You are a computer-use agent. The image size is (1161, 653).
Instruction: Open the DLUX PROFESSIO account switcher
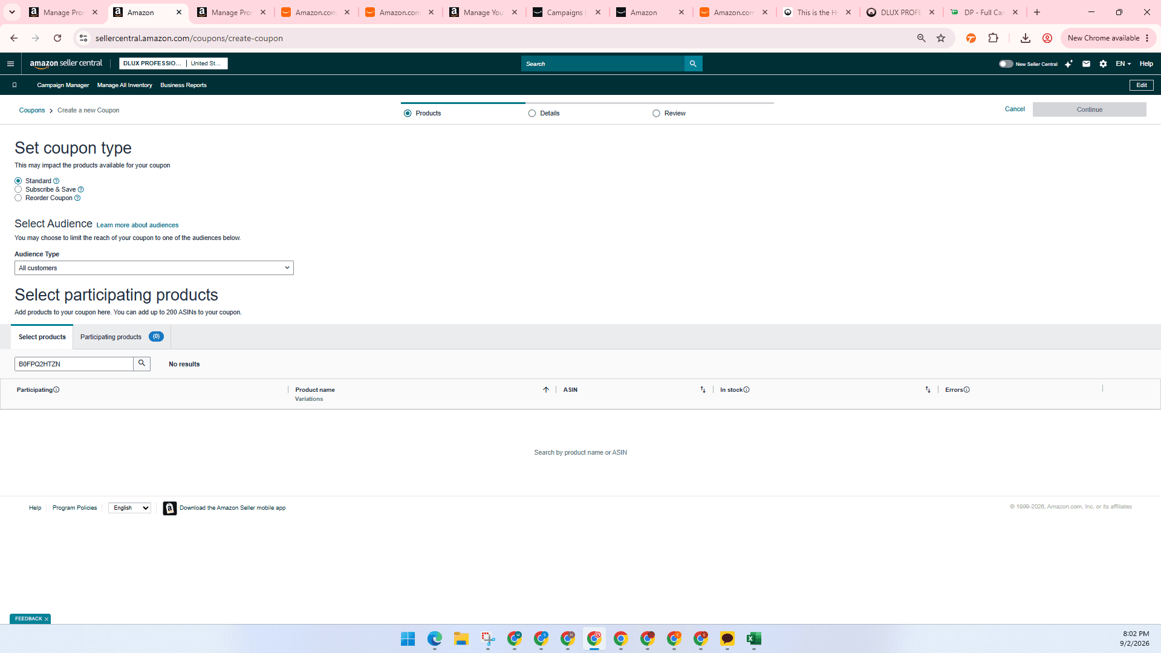point(173,63)
